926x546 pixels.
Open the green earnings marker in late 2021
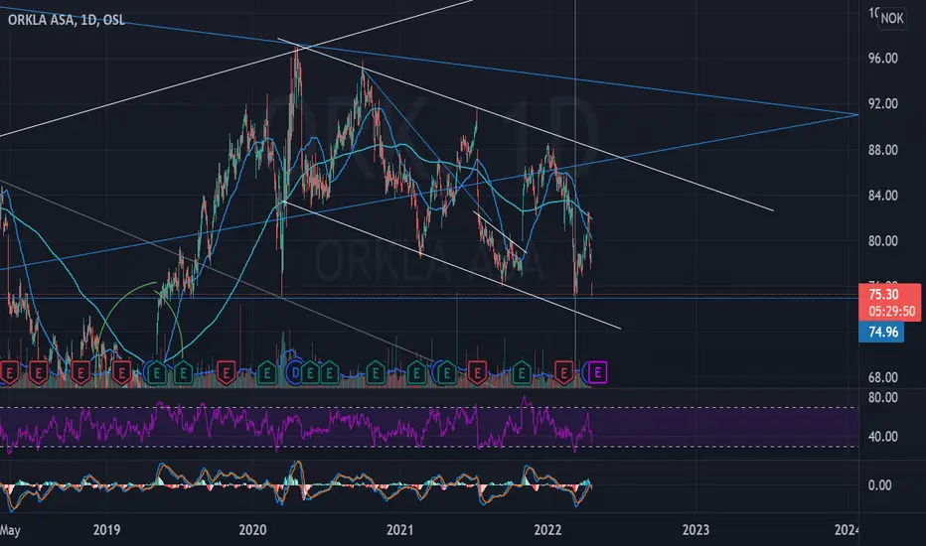click(x=522, y=372)
